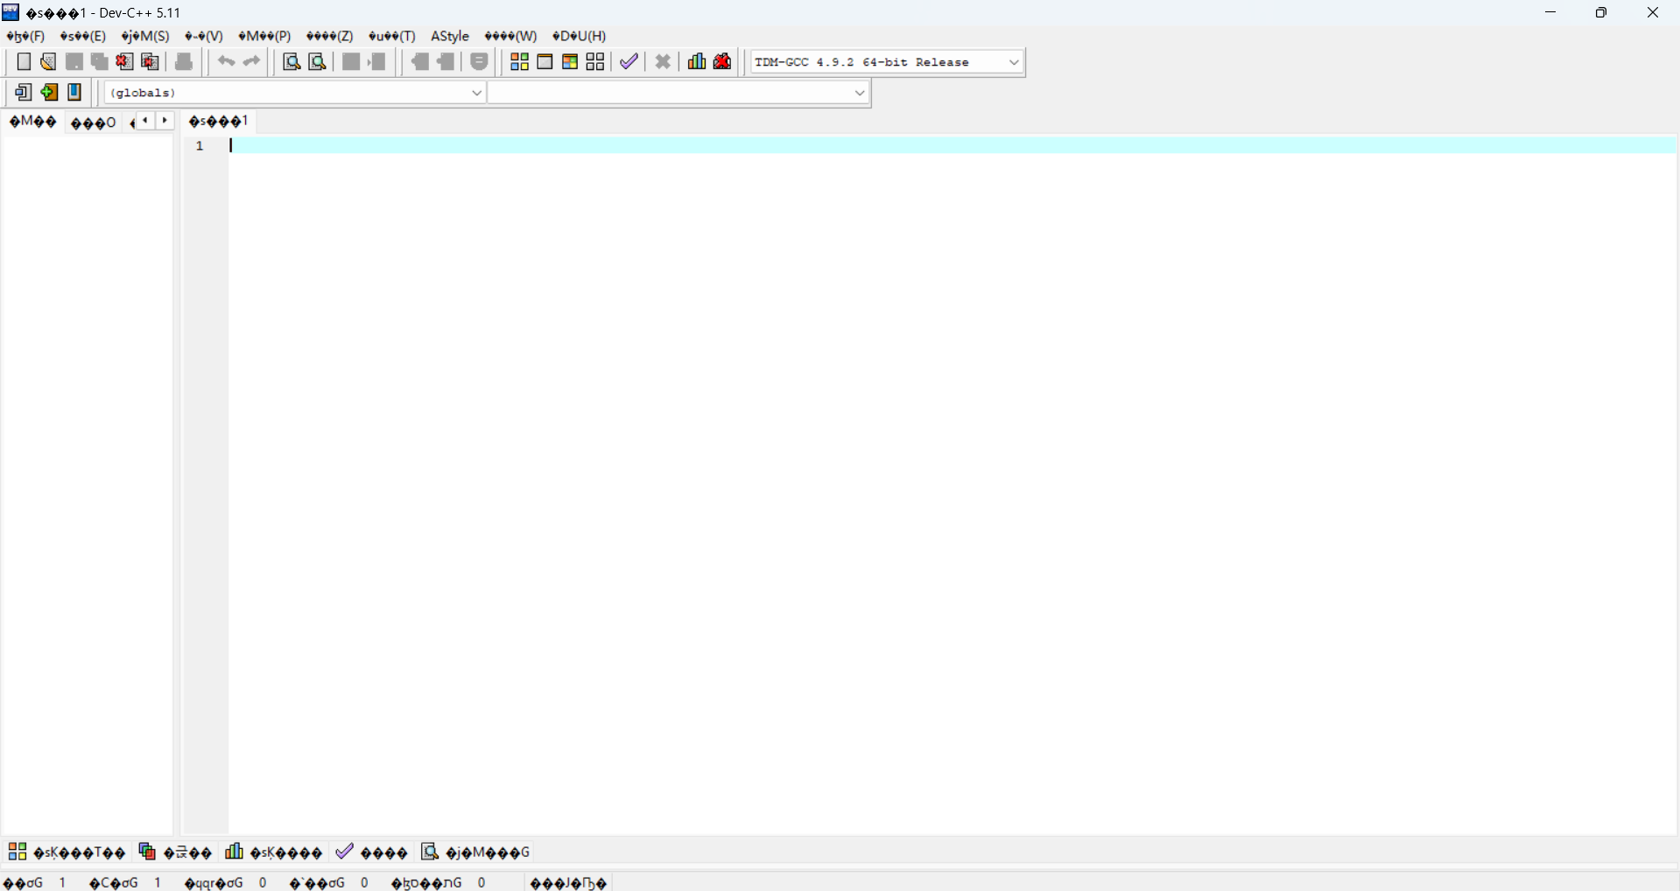Click the arrow-and-gray-square icon left of the arrow-block pair
This screenshot has width=1680, height=891.
pos(377,61)
